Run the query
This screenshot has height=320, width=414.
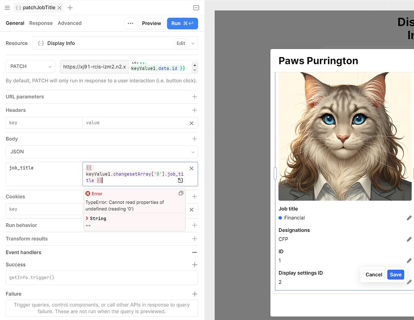182,23
